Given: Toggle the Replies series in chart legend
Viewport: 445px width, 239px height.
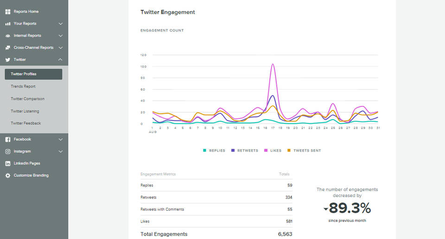Looking at the screenshot, I should click(214, 151).
